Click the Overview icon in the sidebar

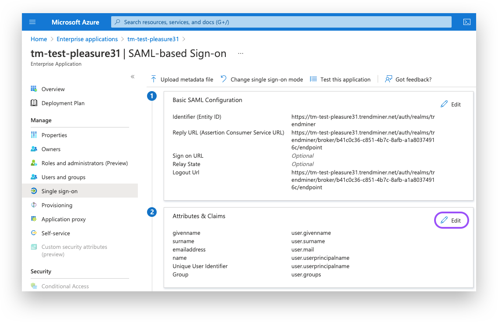35,89
